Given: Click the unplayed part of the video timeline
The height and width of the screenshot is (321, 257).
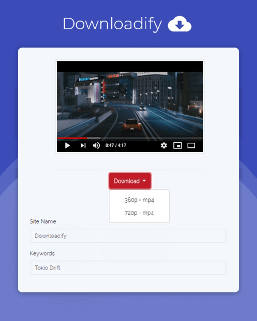Looking at the screenshot, I should pyautogui.click(x=145, y=138).
